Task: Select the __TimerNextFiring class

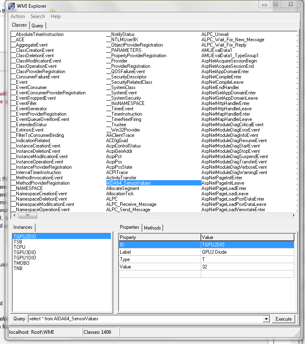Action: click(x=123, y=119)
